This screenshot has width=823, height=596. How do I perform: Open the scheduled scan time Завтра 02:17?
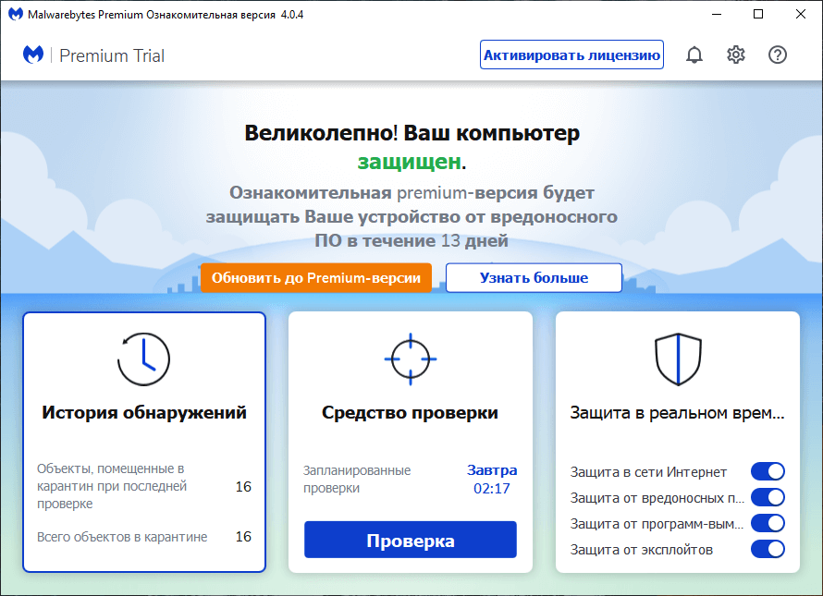[x=491, y=479]
